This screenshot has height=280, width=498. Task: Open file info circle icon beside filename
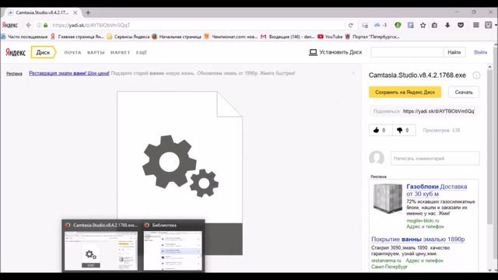point(476,75)
